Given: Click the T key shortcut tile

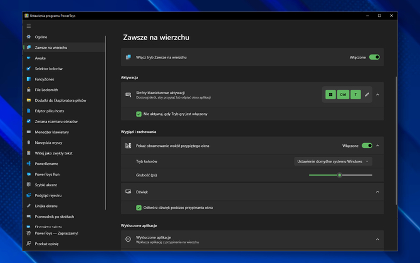Looking at the screenshot, I should [x=355, y=94].
